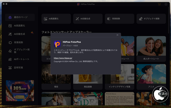
Task: Click the main window vertical scrollbar
Action: pyautogui.click(x=169, y=21)
